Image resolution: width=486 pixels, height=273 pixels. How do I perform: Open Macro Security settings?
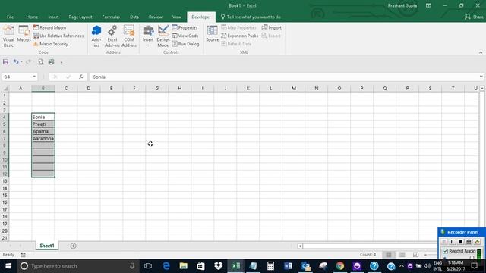(x=51, y=44)
